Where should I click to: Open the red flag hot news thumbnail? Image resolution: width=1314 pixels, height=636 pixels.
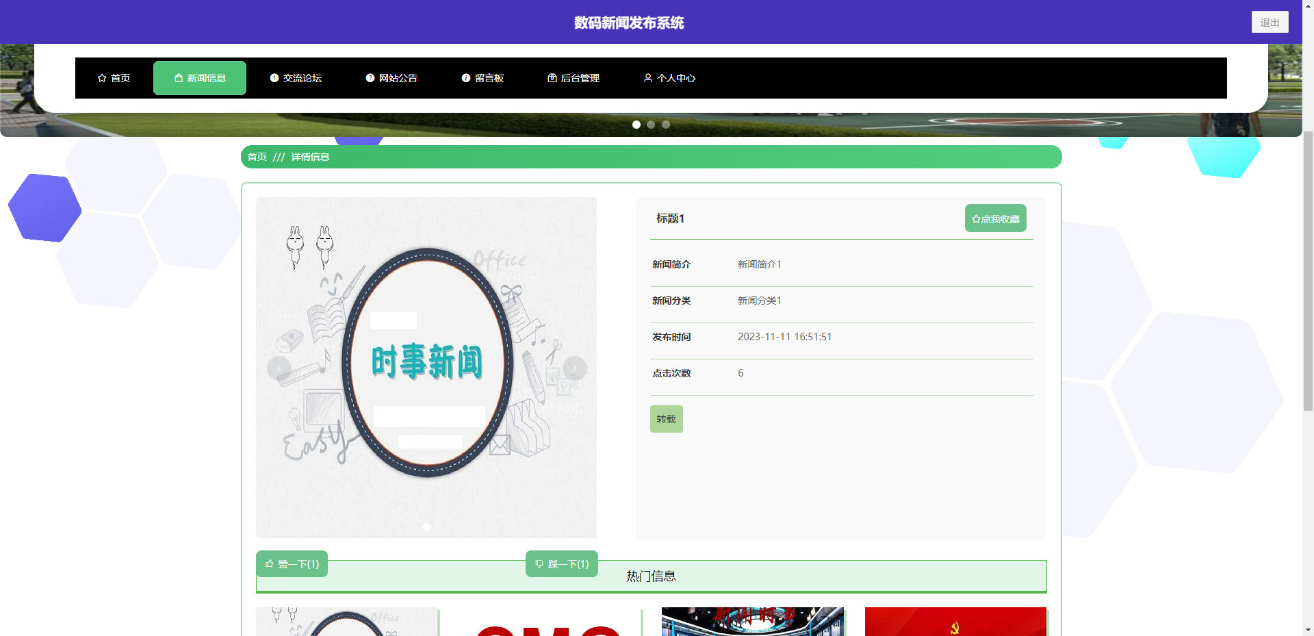[955, 622]
